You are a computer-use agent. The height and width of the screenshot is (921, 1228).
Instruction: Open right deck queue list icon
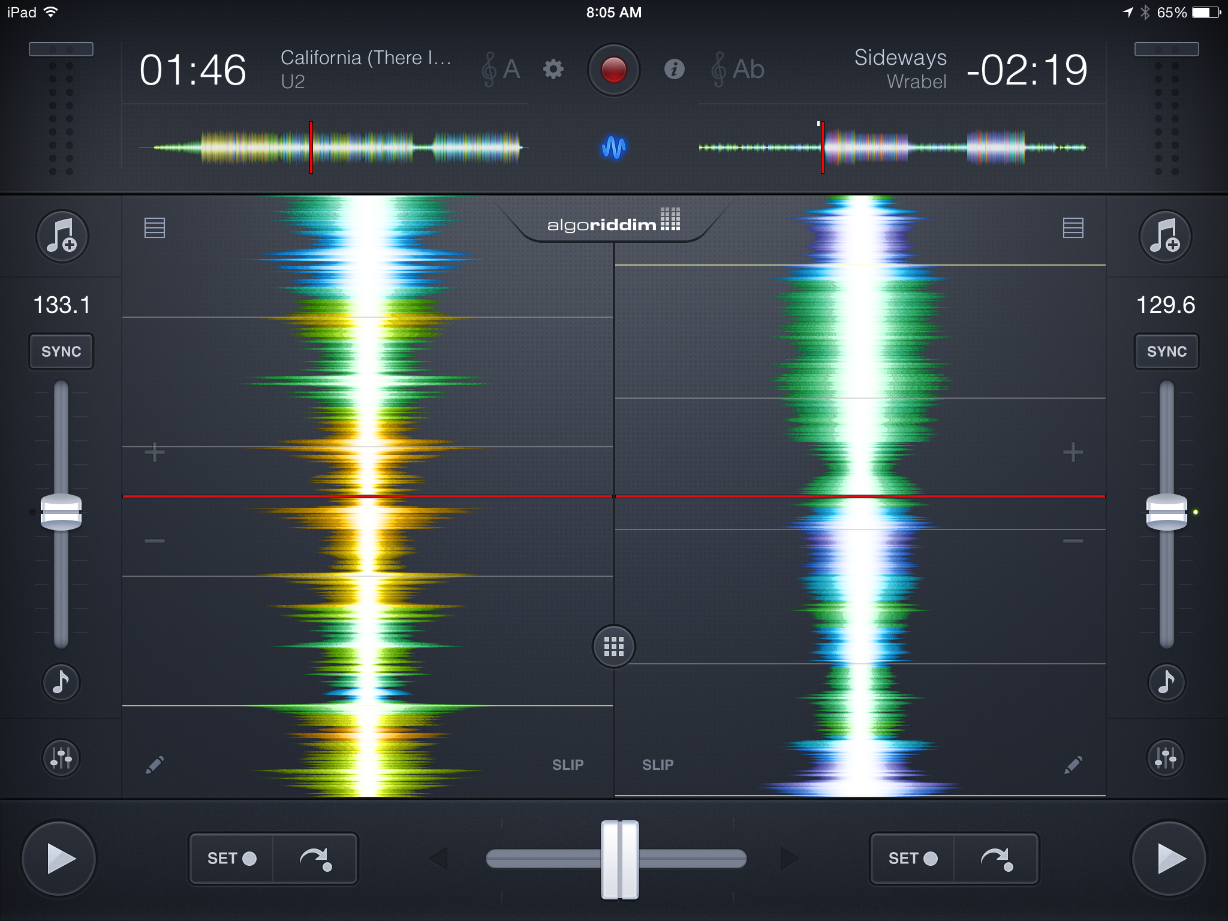(1073, 228)
